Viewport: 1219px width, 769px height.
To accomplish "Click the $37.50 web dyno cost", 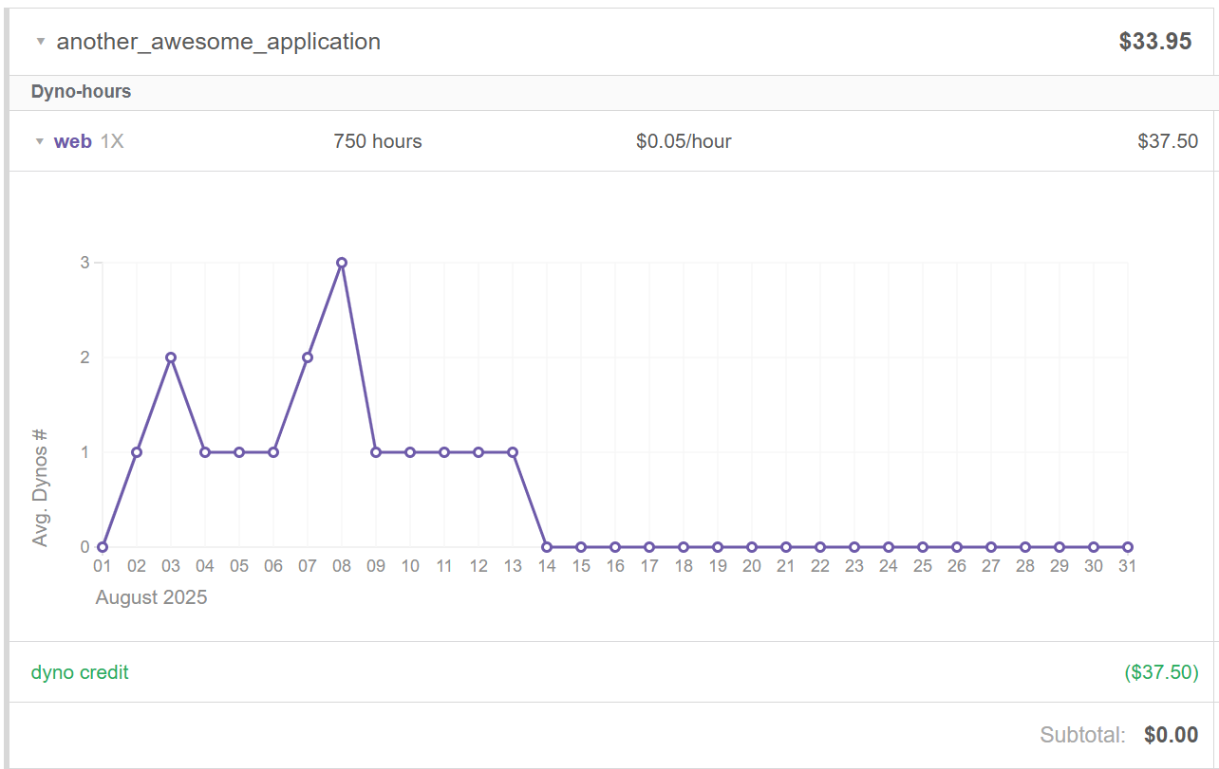I will (x=1167, y=141).
